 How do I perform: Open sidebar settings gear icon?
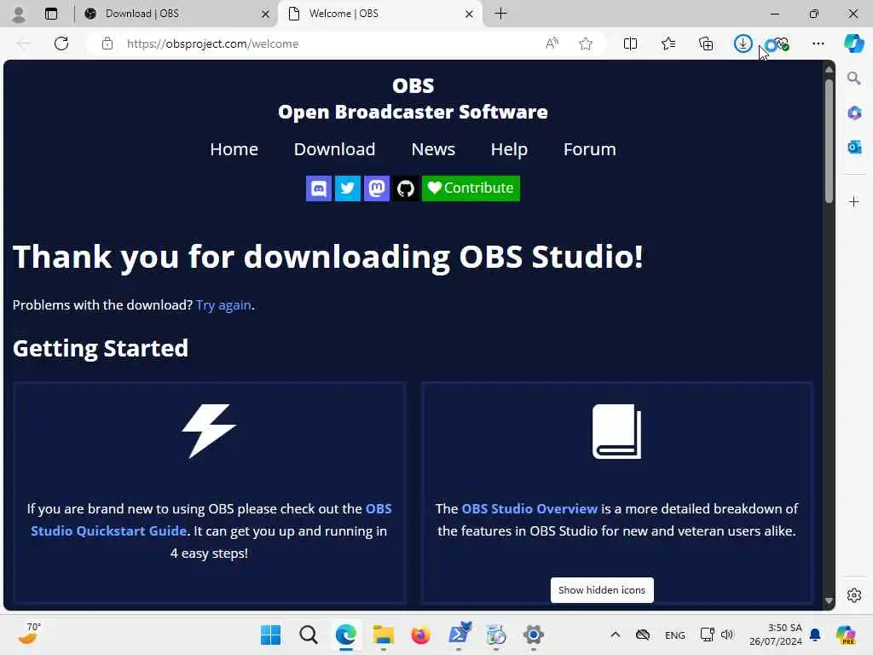854,595
